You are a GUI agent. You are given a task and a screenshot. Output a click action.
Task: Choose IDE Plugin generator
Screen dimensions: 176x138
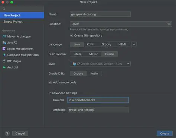(x=22, y=61)
